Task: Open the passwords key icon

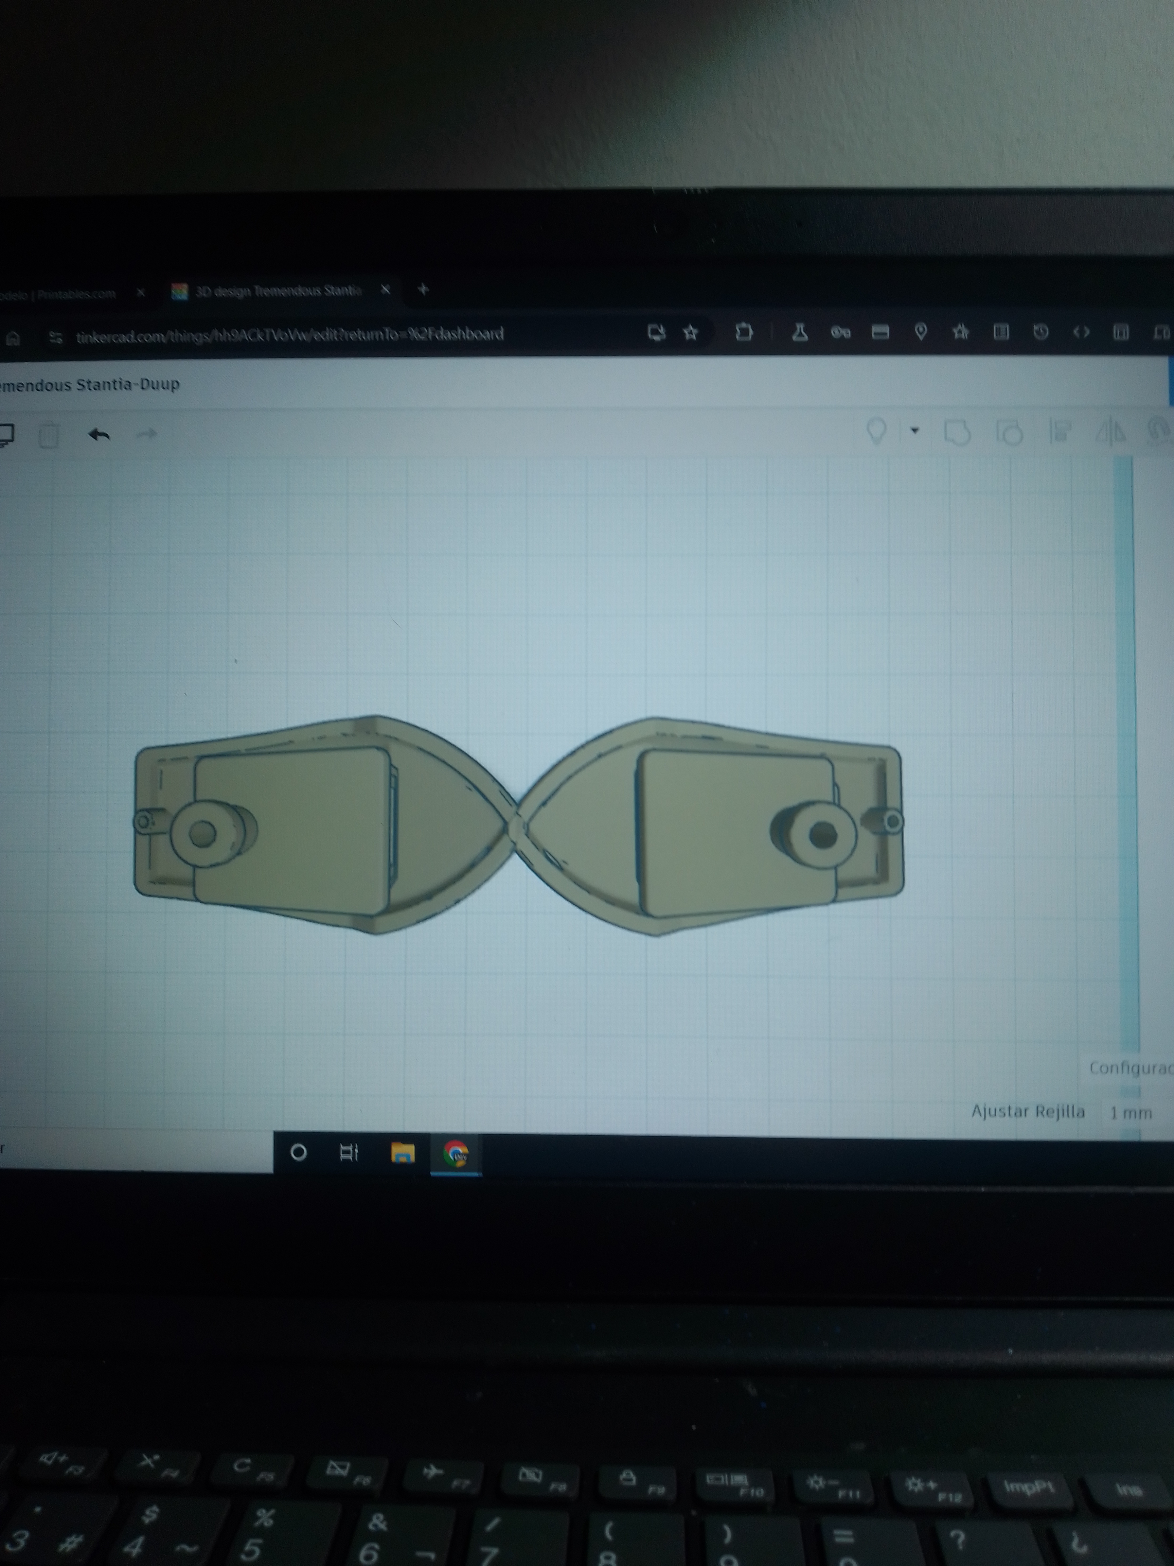Action: [x=840, y=332]
